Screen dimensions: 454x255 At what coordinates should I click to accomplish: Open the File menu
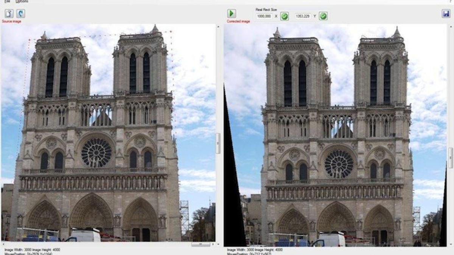pos(7,2)
